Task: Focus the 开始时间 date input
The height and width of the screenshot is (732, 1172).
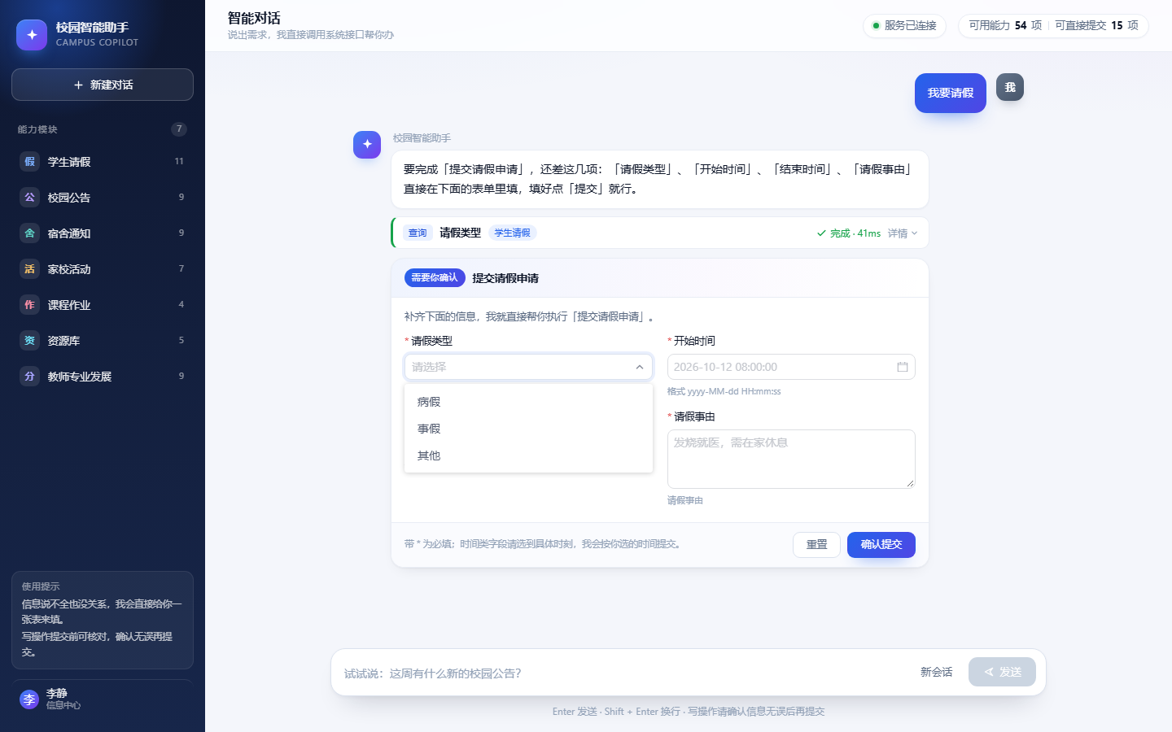Action: click(791, 367)
